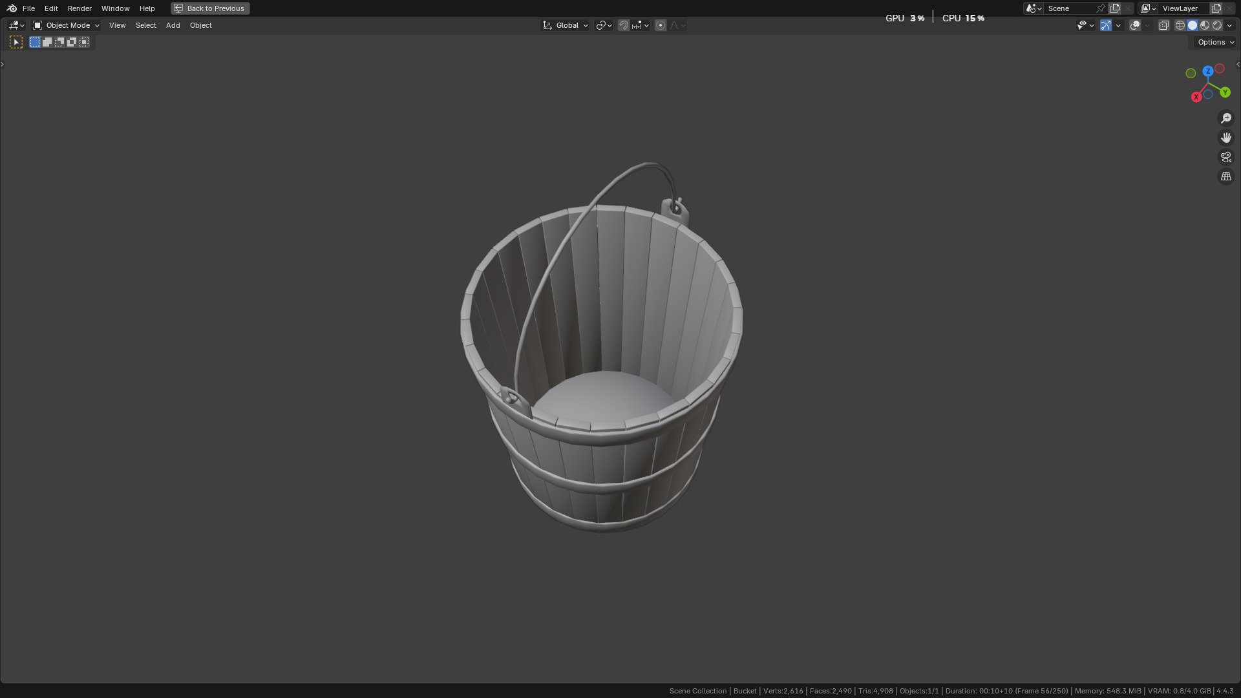Image resolution: width=1241 pixels, height=698 pixels.
Task: Switch perspective/orthographic view grid icon
Action: (x=1226, y=176)
